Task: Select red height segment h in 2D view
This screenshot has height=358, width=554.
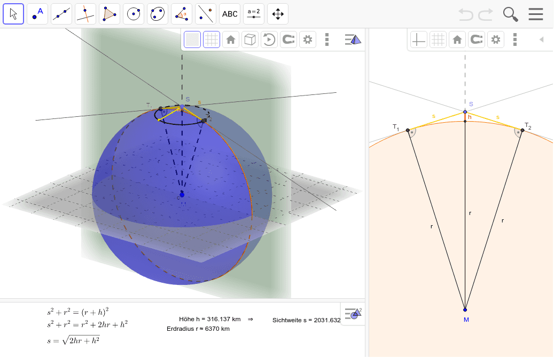Action: coord(465,117)
